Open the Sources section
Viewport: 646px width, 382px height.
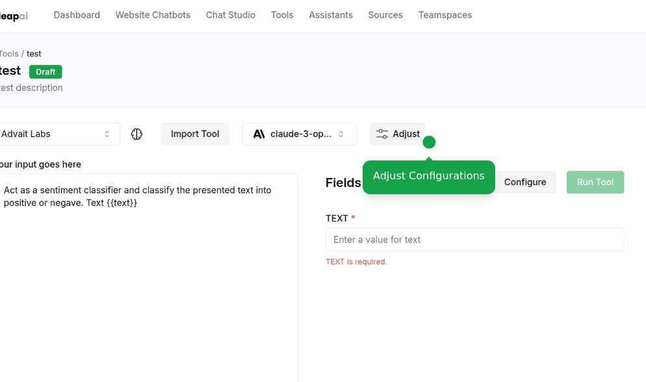pyautogui.click(x=385, y=14)
